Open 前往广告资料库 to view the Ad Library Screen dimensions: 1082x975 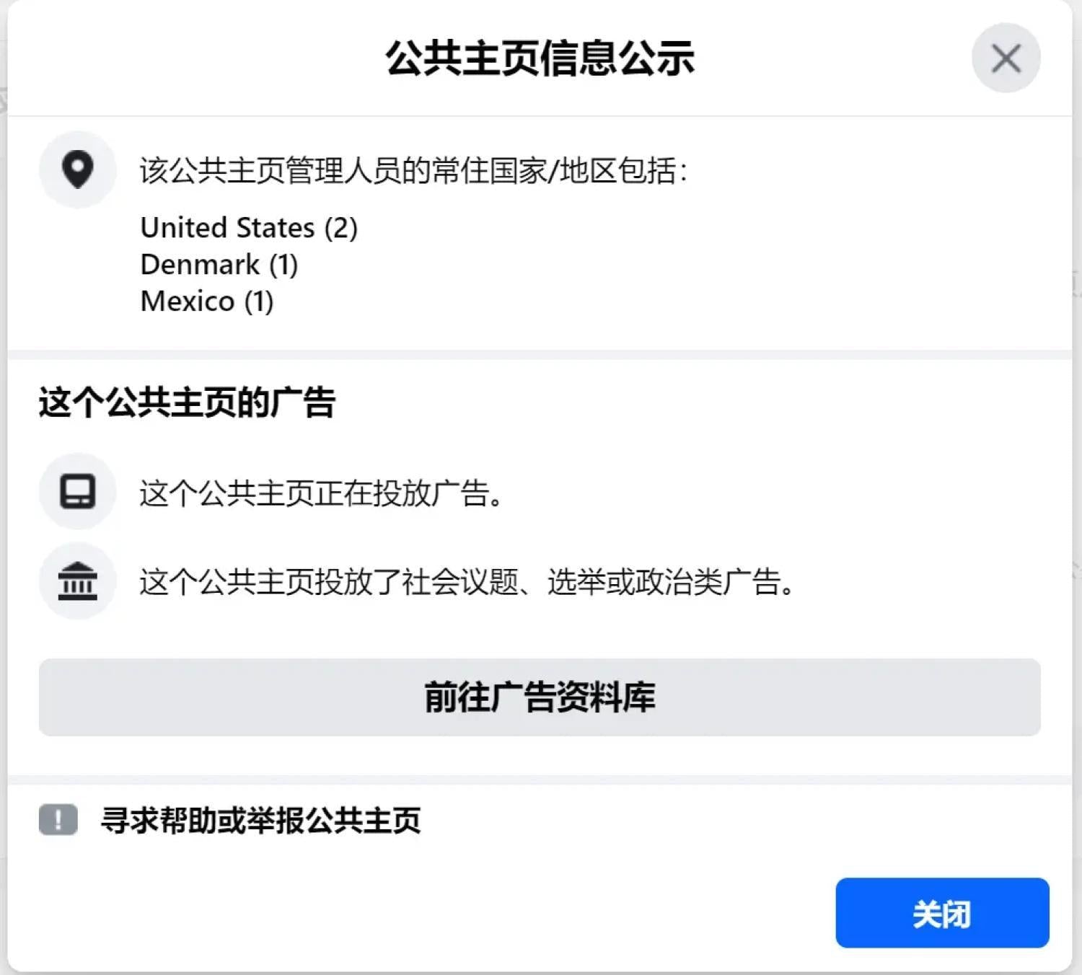pos(540,697)
